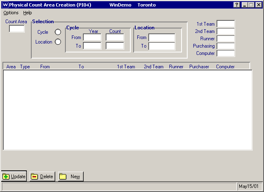Click the 2nd Team column header
The width and height of the screenshot is (264, 192).
[x=154, y=67]
